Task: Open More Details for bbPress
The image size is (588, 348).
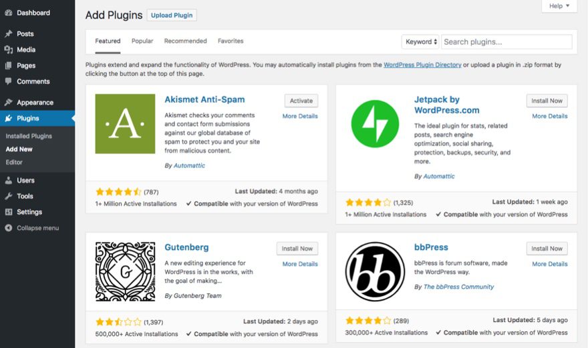Action: pyautogui.click(x=550, y=264)
